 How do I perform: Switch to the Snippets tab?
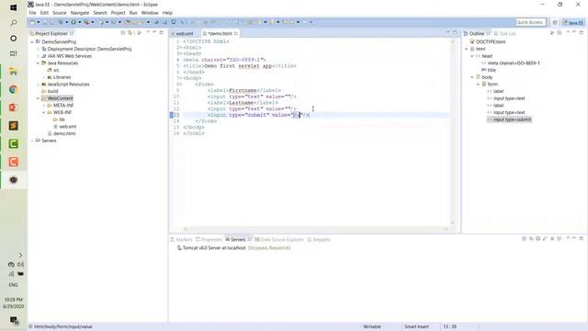click(319, 239)
